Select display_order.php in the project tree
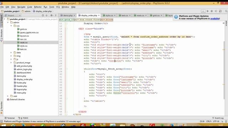Image resolution: width=228 pixels, height=128 pixels. coord(25,79)
